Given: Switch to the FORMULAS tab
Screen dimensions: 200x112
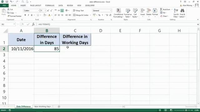Looking at the screenshot, I should point(50,6).
